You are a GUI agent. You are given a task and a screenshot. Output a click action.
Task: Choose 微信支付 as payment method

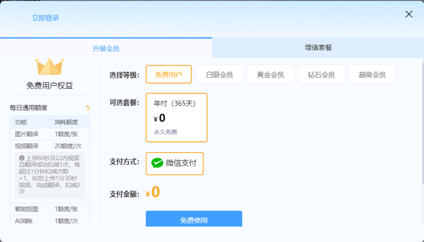pos(175,163)
